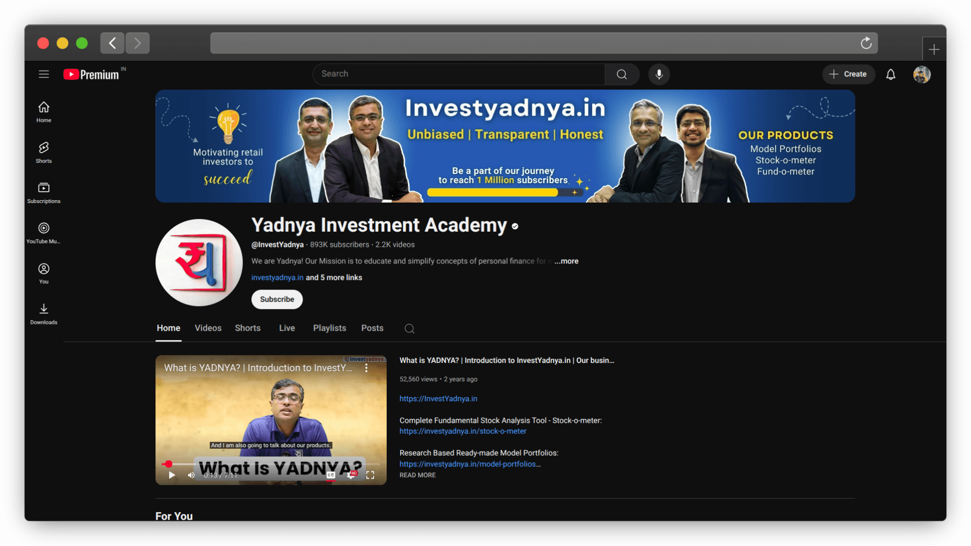Open Subscriptions in the sidebar
Viewport: 971px width, 546px height.
click(44, 193)
